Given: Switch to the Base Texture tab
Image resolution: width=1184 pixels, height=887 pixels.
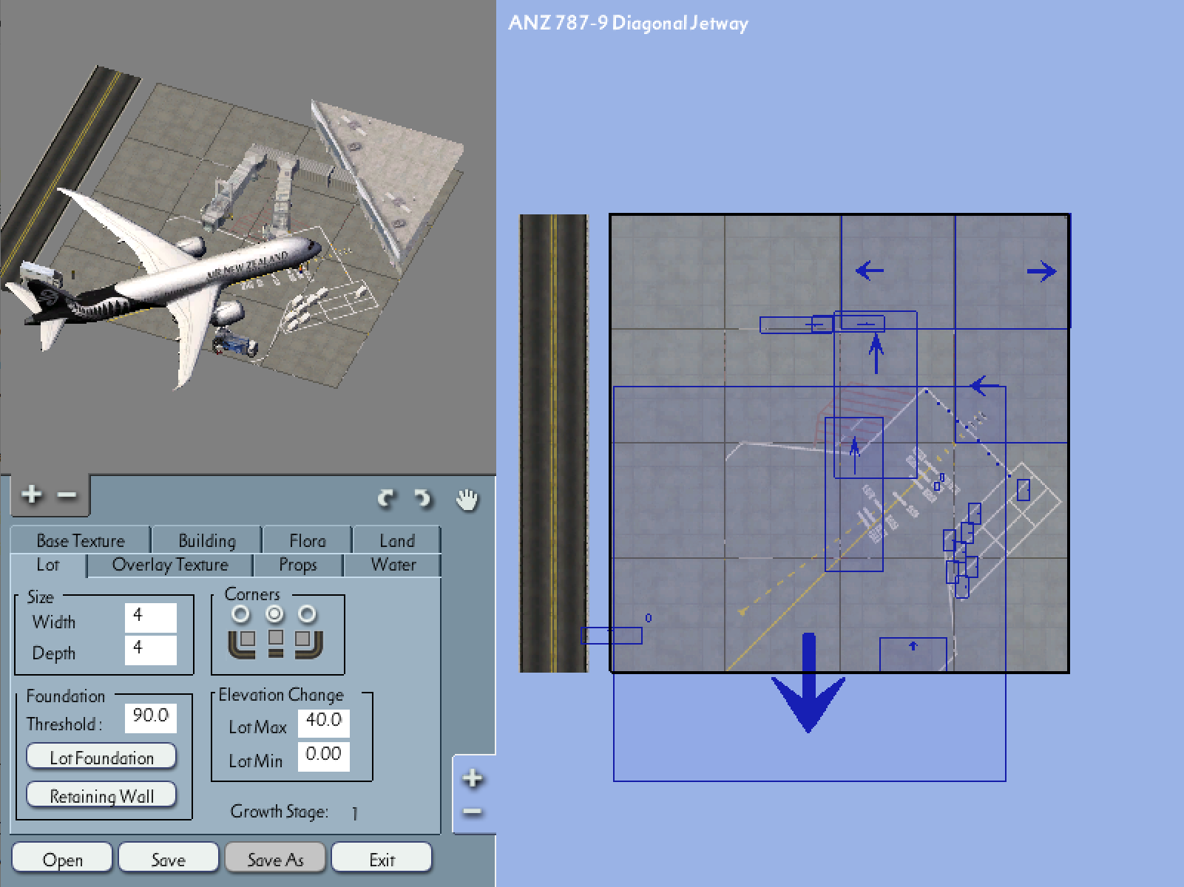Looking at the screenshot, I should point(81,540).
